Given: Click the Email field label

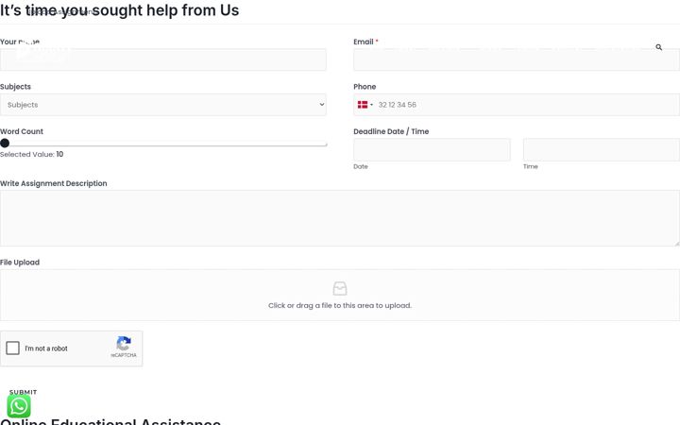Looking at the screenshot, I should point(364,42).
